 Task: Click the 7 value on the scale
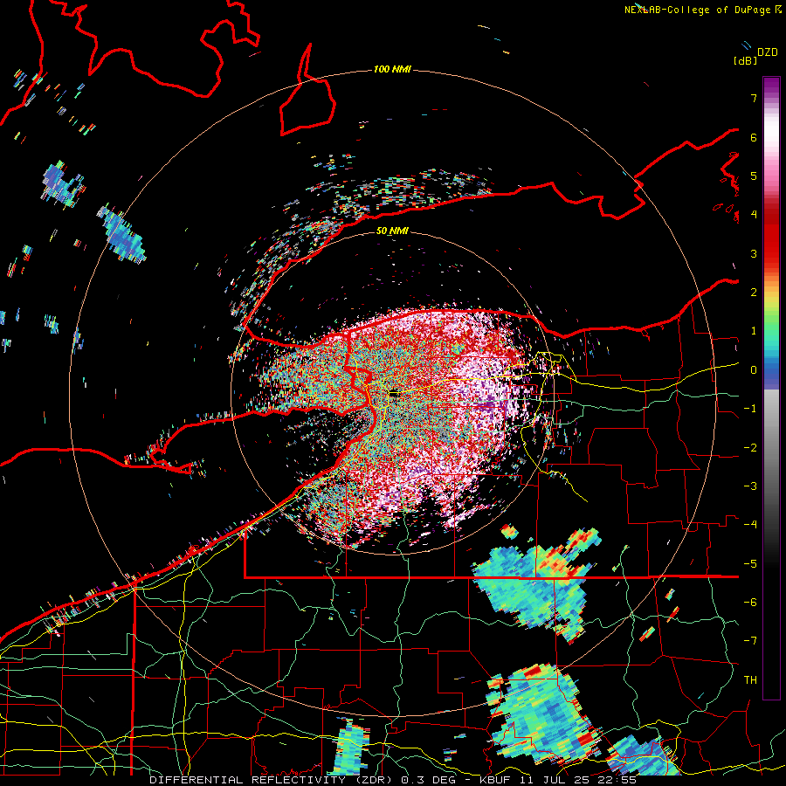(x=754, y=98)
